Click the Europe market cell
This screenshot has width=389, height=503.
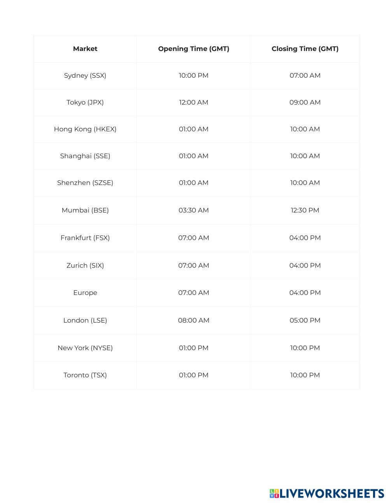coord(85,293)
